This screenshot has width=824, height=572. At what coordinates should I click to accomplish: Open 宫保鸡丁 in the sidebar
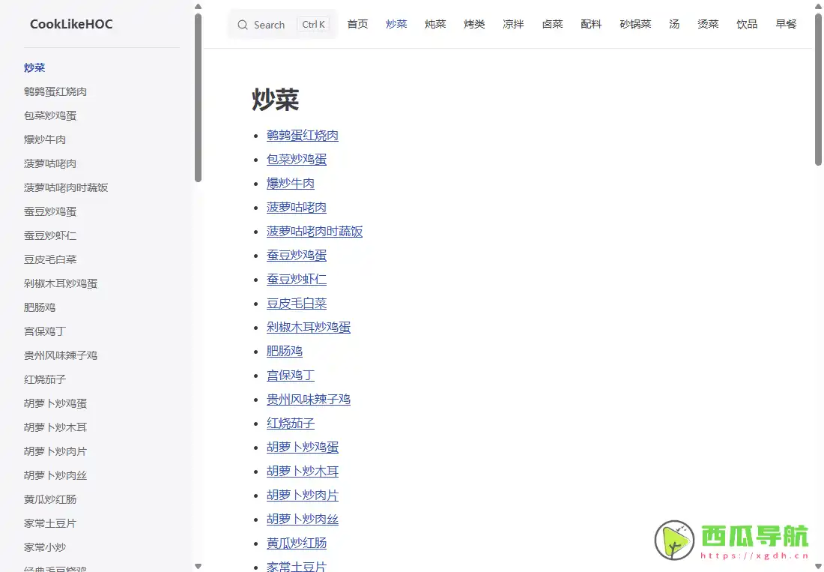click(x=45, y=332)
